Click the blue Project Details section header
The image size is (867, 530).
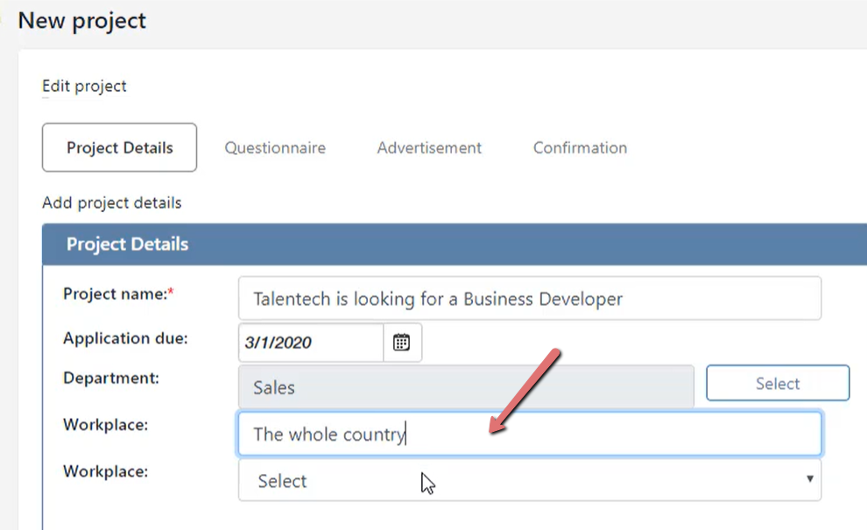(455, 244)
